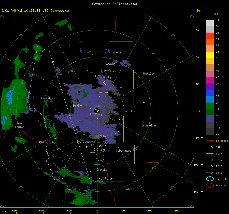Click the cyan current ellipse icon
Viewport: 229px width, 214px height.
click(210, 179)
